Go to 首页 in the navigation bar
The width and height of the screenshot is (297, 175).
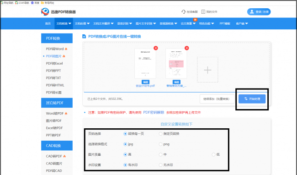(x=48, y=23)
